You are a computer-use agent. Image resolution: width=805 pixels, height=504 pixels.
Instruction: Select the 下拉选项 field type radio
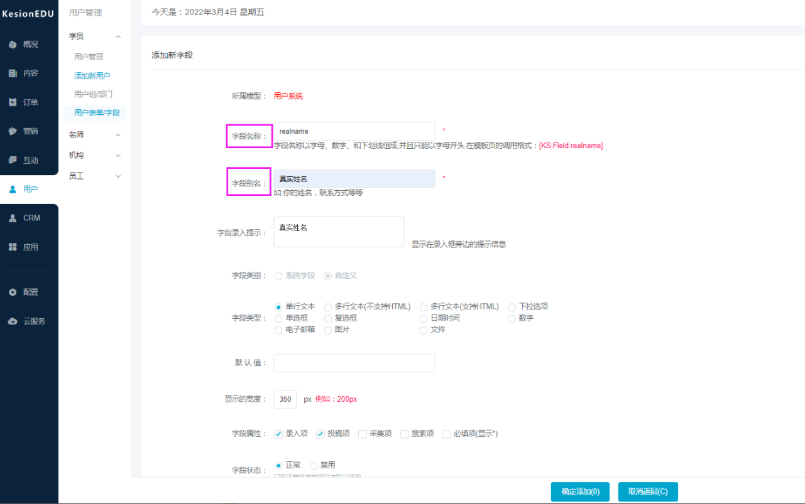pos(512,307)
